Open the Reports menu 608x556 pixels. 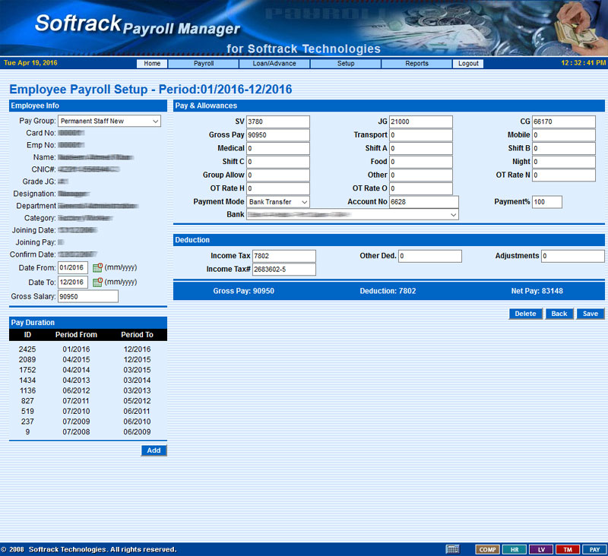tap(416, 64)
